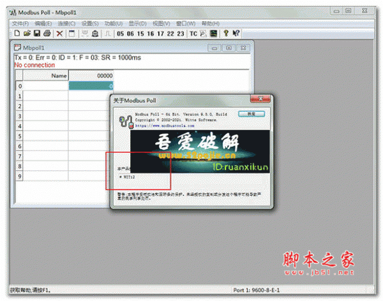The width and height of the screenshot is (383, 301).
Task: Click the Name cell in row 2
Action: 45,106
